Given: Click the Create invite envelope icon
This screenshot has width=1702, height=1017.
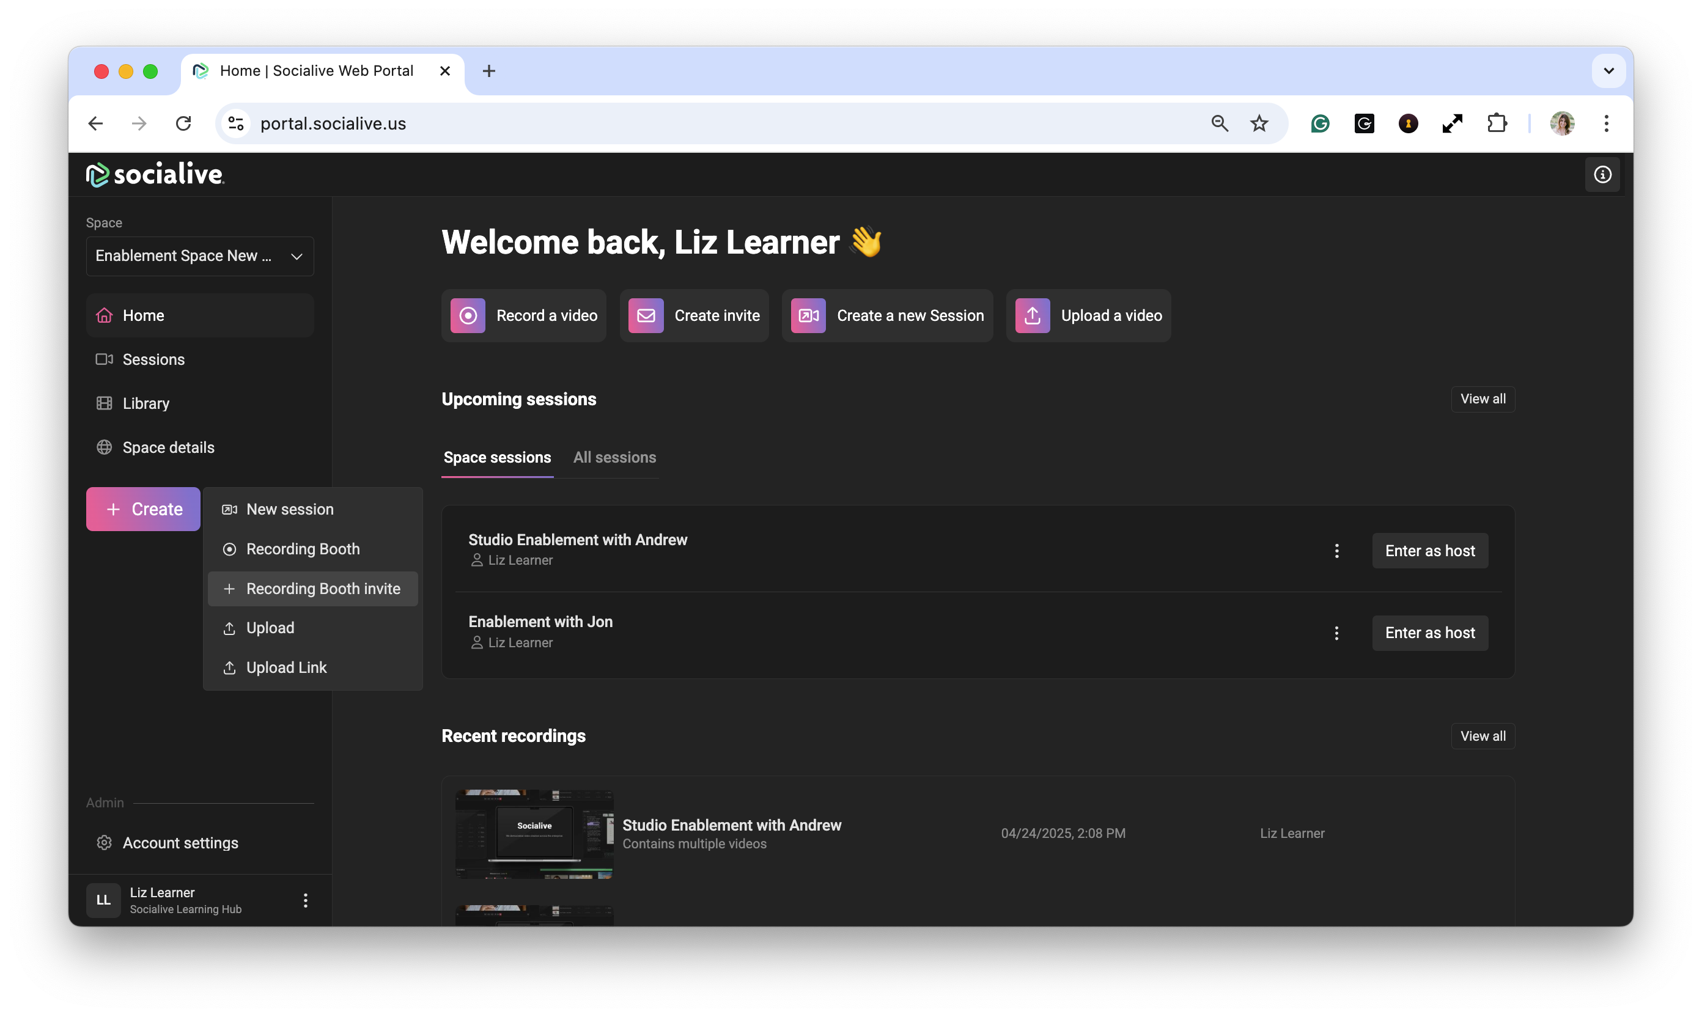Looking at the screenshot, I should coord(646,315).
